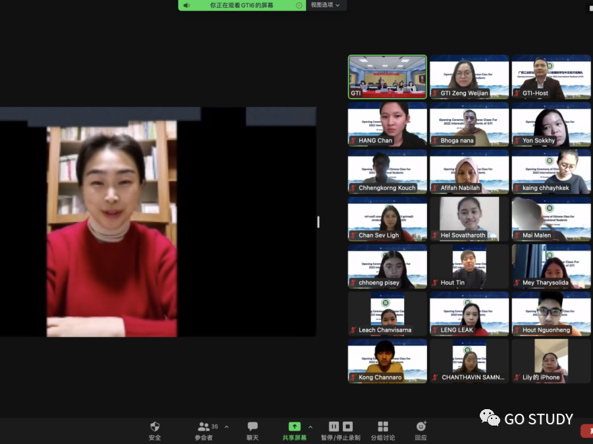Select the GTI-Host video tile
593x444 pixels.
coord(551,76)
